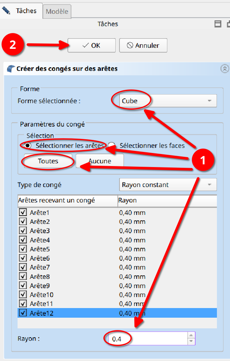Switch to the Tâches tab

(x=21, y=11)
